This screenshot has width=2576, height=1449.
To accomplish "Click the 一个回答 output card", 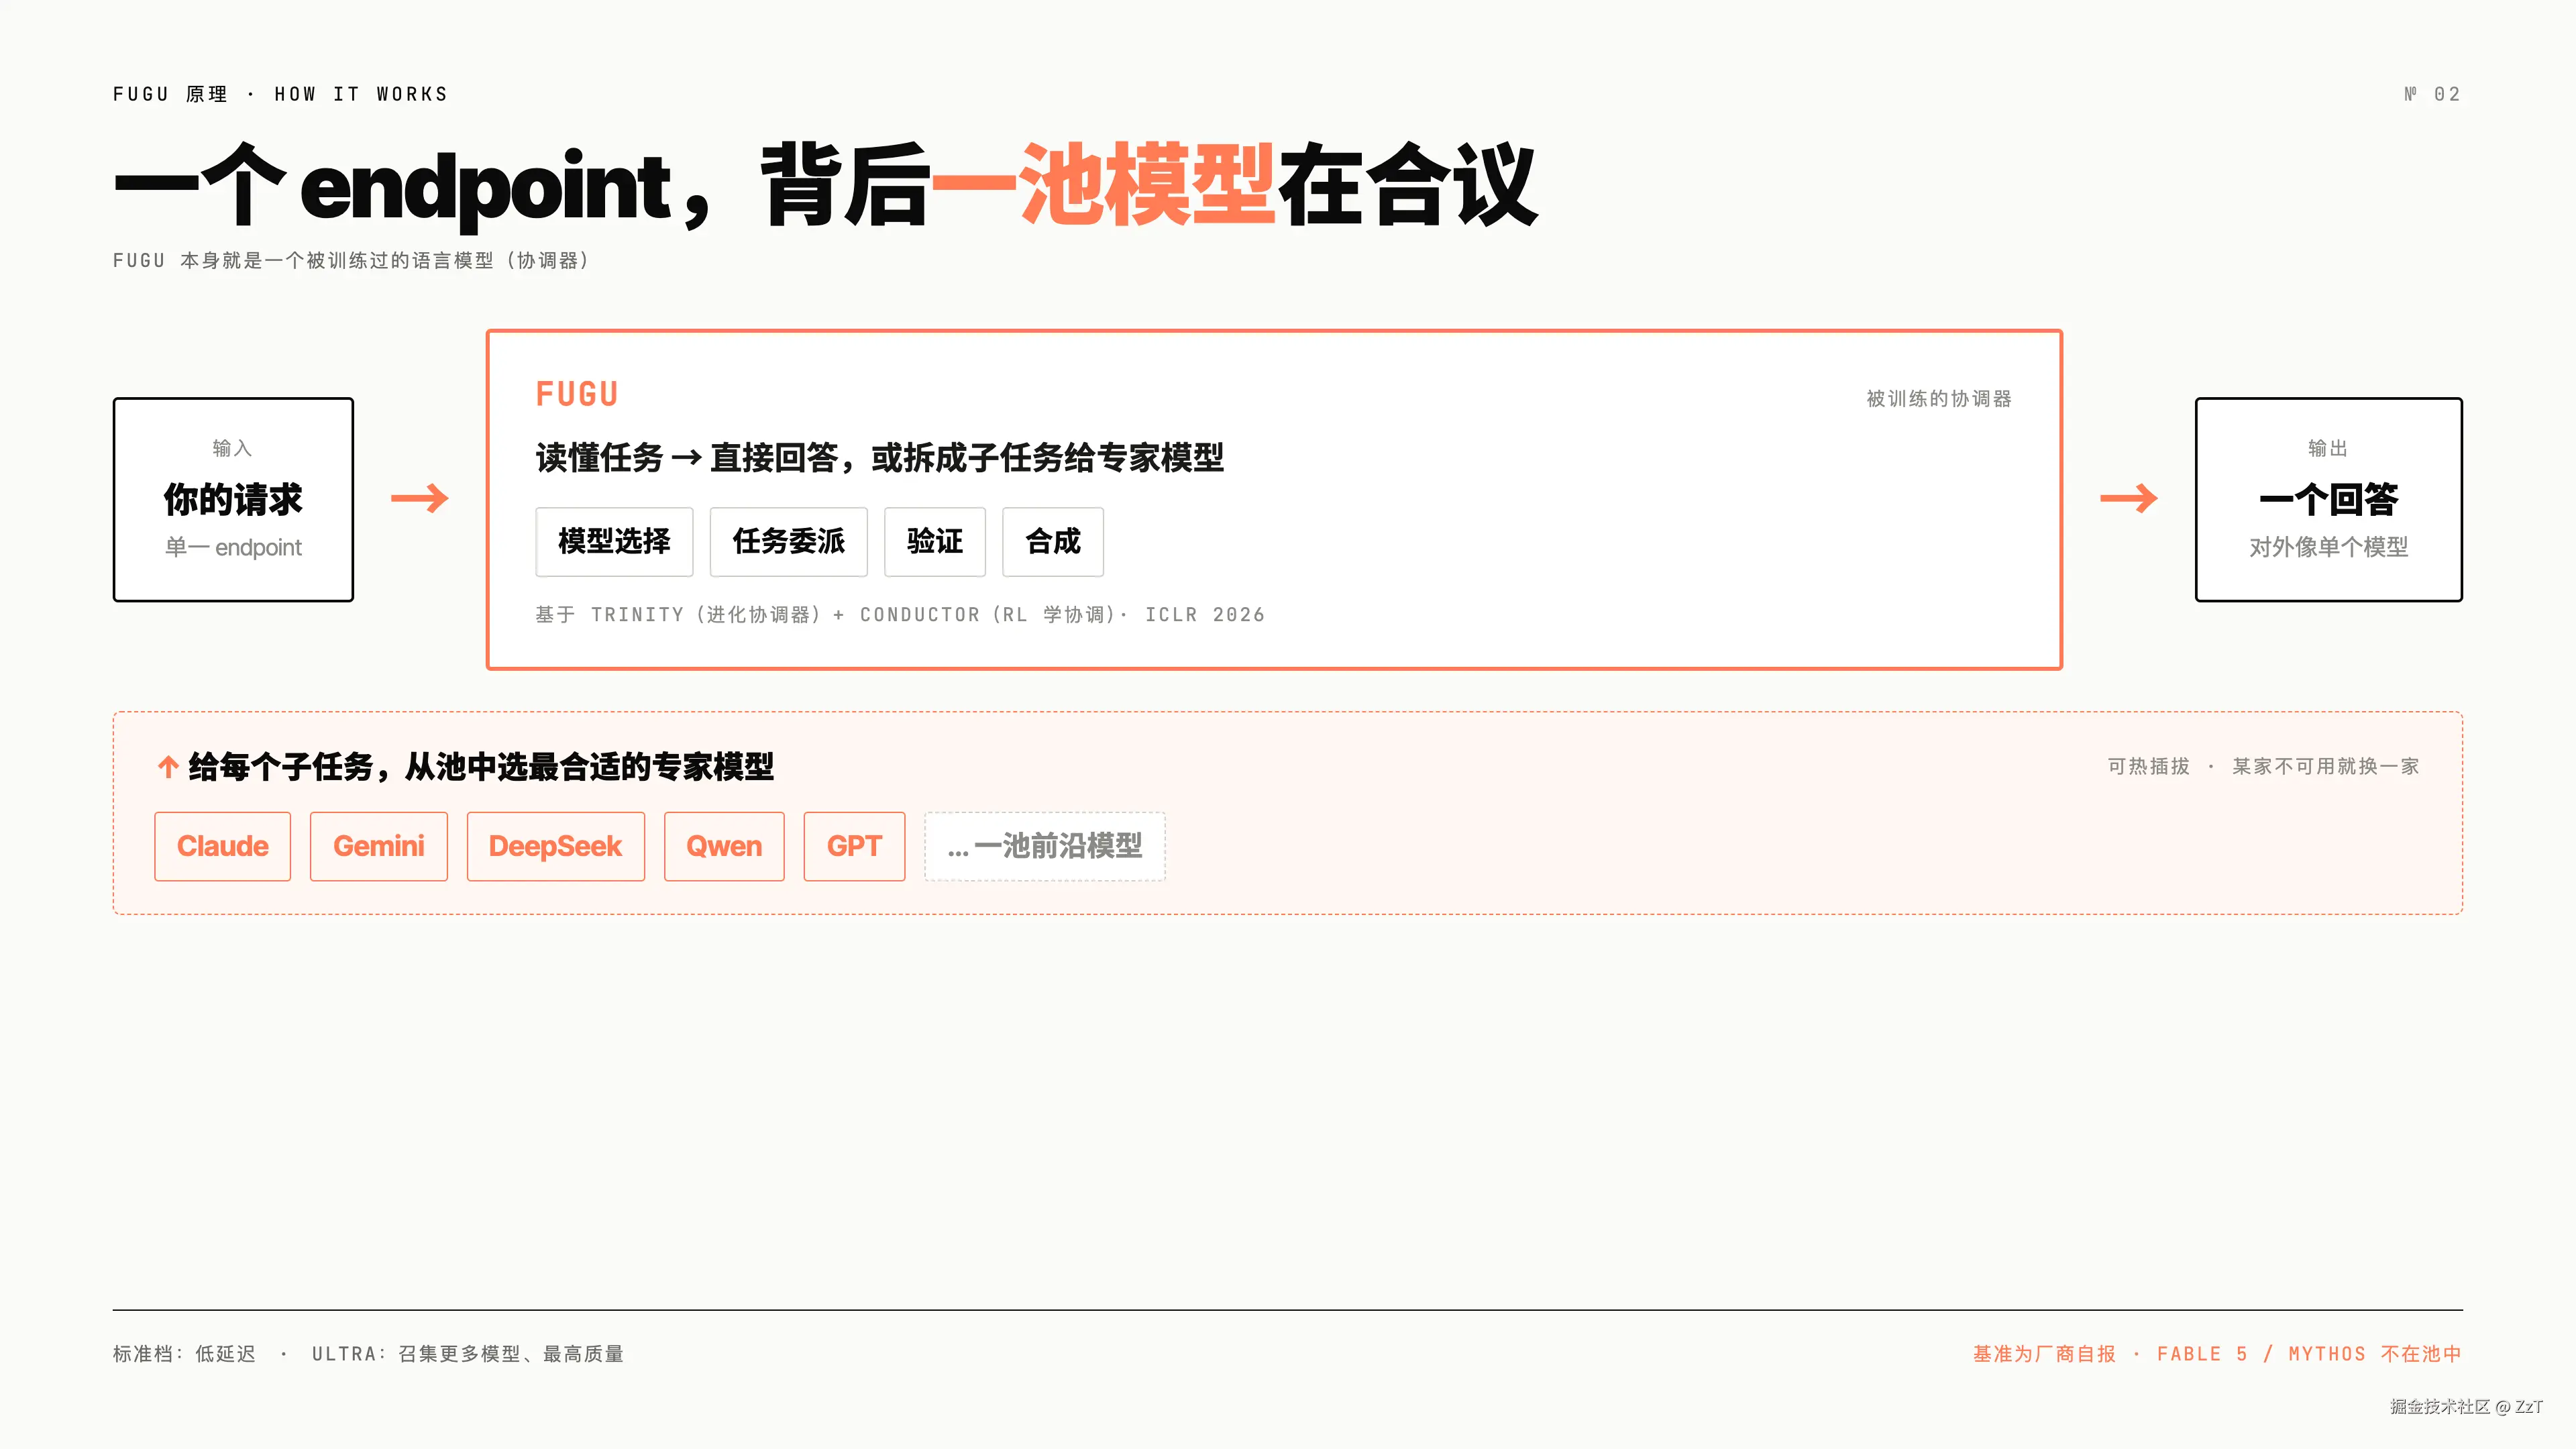I will click(x=2329, y=499).
